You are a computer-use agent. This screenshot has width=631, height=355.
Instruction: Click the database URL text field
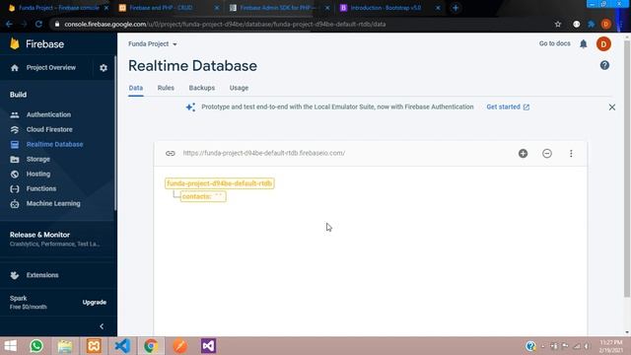pyautogui.click(x=264, y=154)
